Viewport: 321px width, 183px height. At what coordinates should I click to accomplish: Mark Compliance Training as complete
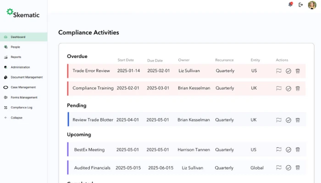[288, 88]
